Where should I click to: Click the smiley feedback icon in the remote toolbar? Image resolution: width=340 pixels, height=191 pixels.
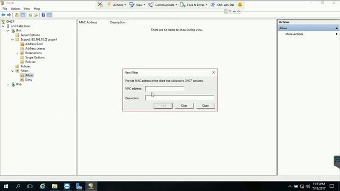pos(240,5)
